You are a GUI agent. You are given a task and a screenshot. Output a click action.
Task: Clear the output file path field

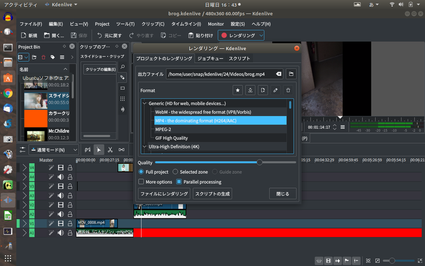click(278, 74)
